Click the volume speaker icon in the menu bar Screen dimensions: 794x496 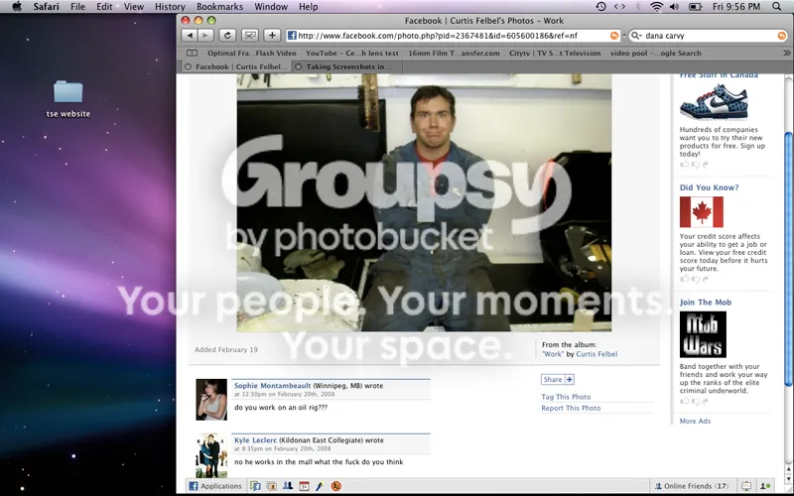(674, 7)
